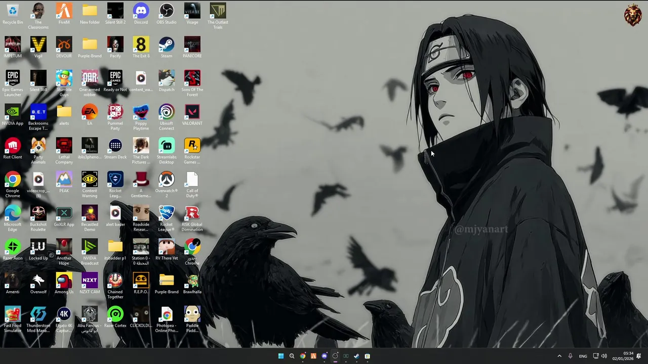Launch the Riot Client icon

click(13, 149)
